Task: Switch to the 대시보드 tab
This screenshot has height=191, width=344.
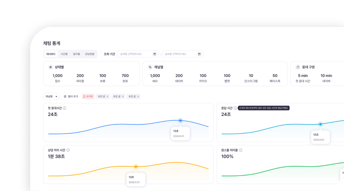Action: tap(51, 54)
